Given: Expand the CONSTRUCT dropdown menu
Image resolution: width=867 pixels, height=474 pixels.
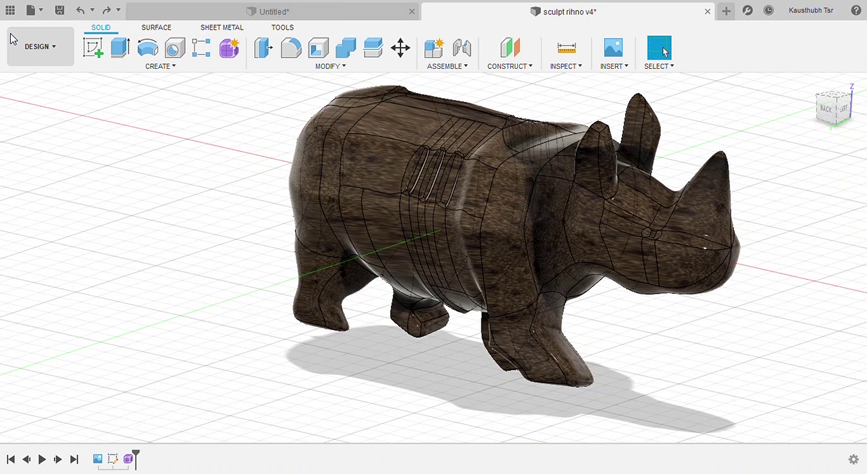Looking at the screenshot, I should click(510, 66).
